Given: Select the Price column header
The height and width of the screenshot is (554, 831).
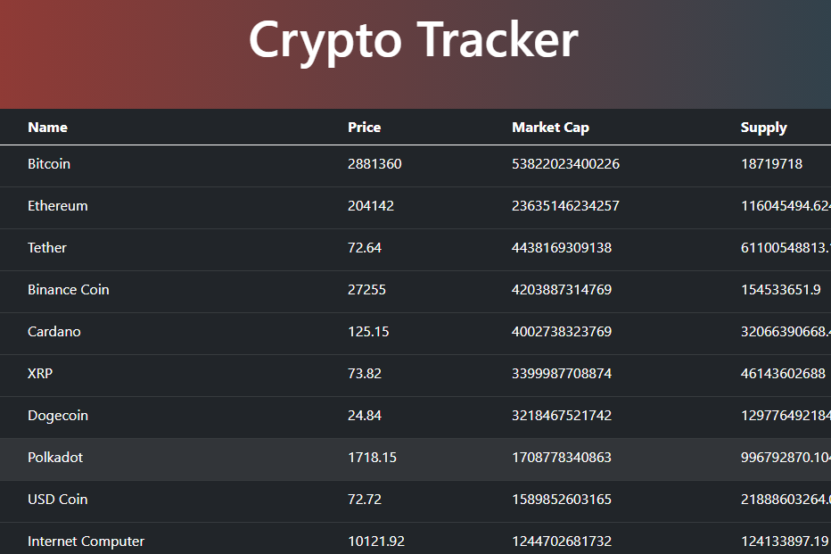Looking at the screenshot, I should (364, 128).
